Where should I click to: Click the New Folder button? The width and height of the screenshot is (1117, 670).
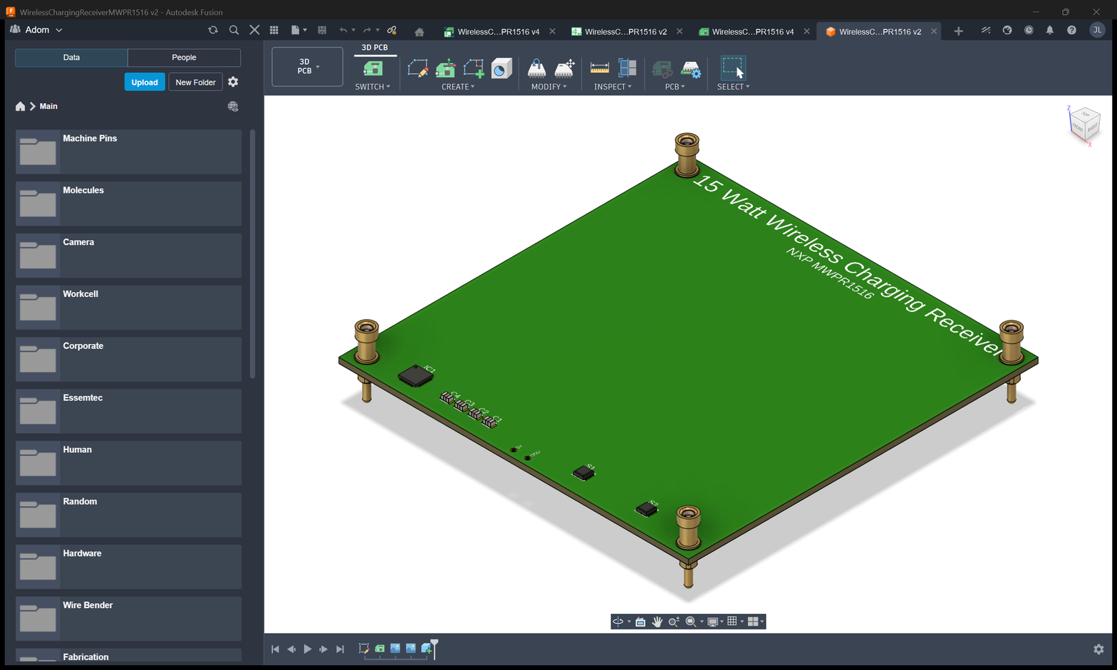pyautogui.click(x=195, y=82)
